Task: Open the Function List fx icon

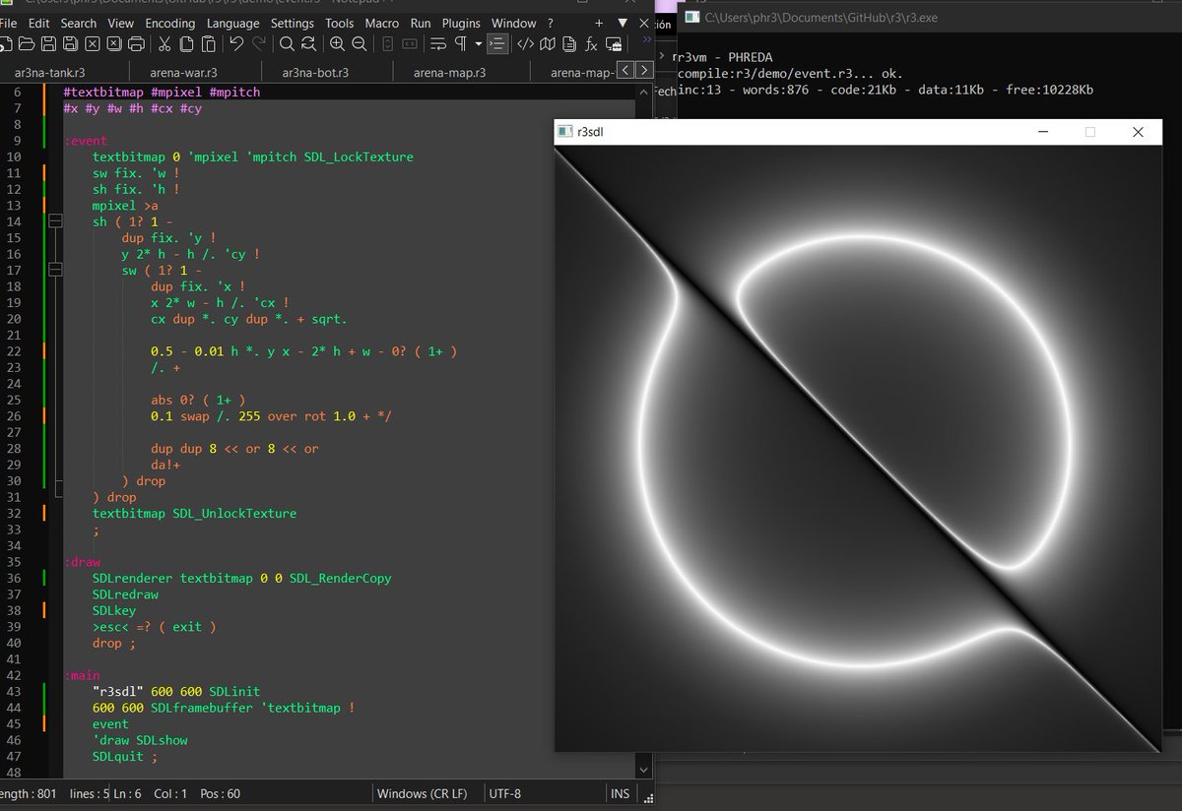Action: 591,44
